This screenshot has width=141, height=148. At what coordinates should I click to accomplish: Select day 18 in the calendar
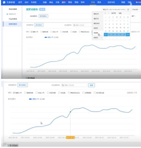[113, 31]
